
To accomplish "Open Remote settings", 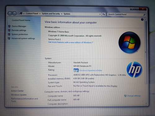I will click(19, 30).
